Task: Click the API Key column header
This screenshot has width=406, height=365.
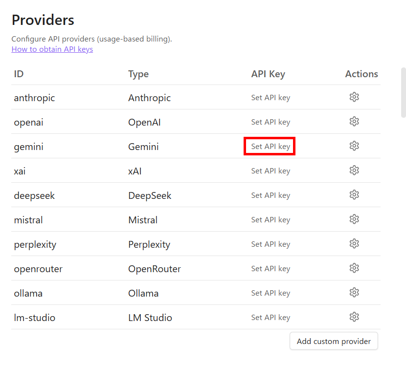Action: point(268,74)
